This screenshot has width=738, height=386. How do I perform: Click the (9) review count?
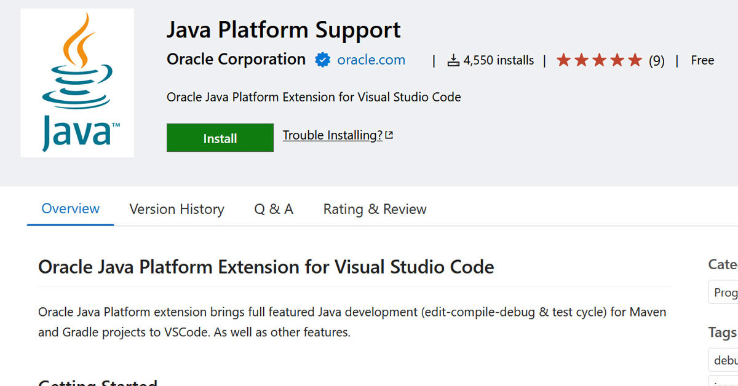(x=657, y=61)
